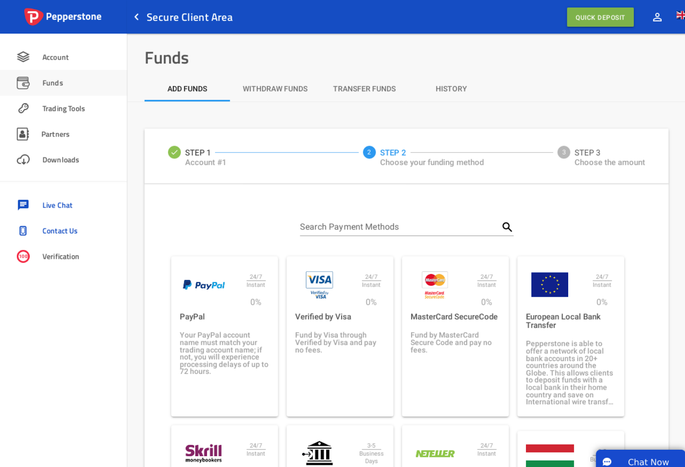This screenshot has width=685, height=467.
Task: Go back using the header chevron arrow
Action: click(137, 17)
